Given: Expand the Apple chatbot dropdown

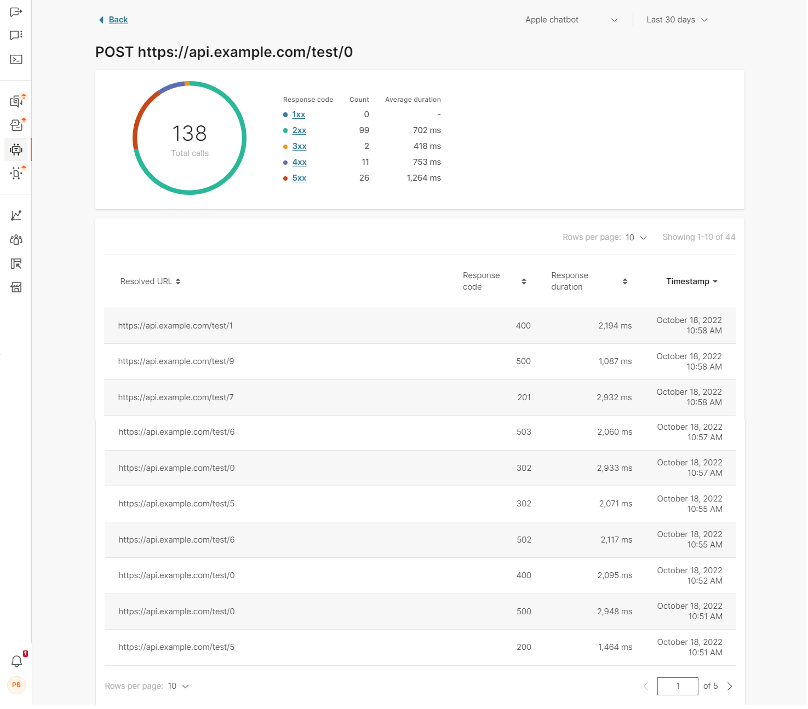Looking at the screenshot, I should (571, 20).
